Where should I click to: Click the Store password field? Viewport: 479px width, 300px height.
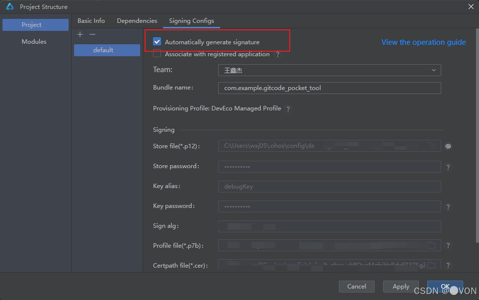pos(329,167)
